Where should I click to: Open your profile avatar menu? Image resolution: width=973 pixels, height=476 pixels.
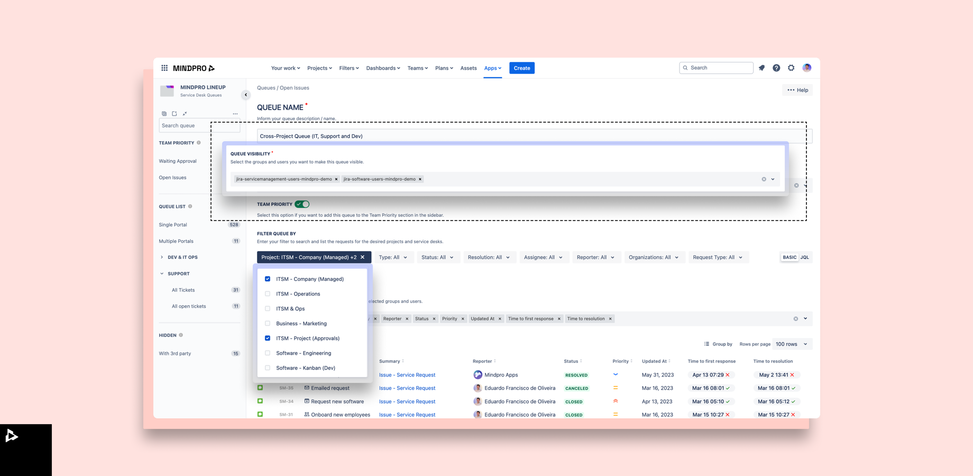click(x=807, y=68)
